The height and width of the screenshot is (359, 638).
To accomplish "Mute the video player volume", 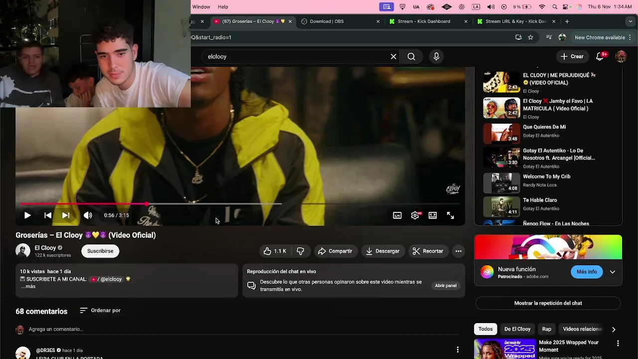I will point(88,215).
